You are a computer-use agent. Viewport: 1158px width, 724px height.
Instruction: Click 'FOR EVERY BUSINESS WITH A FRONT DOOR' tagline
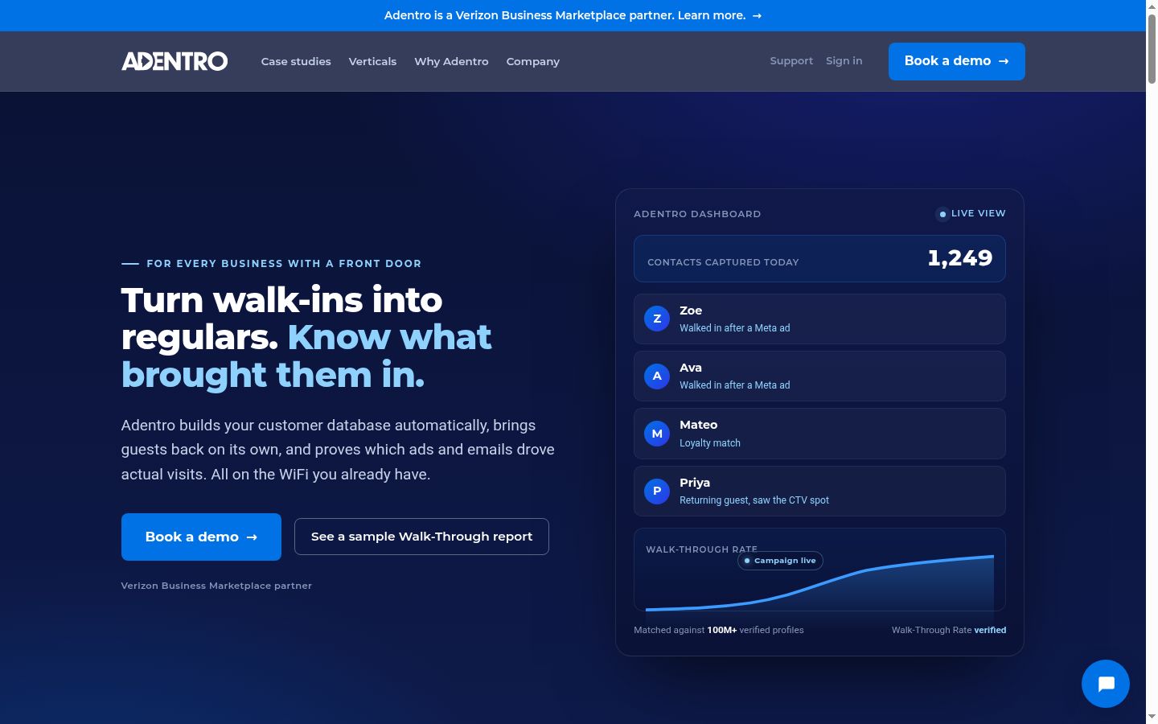point(284,264)
